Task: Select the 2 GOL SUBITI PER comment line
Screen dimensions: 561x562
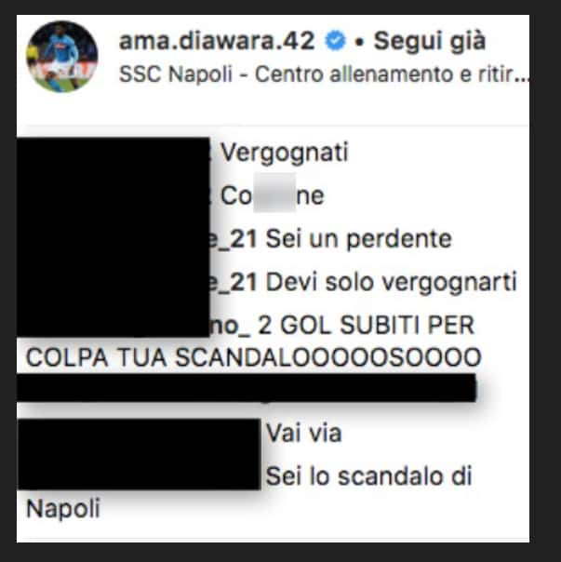Action: click(366, 326)
